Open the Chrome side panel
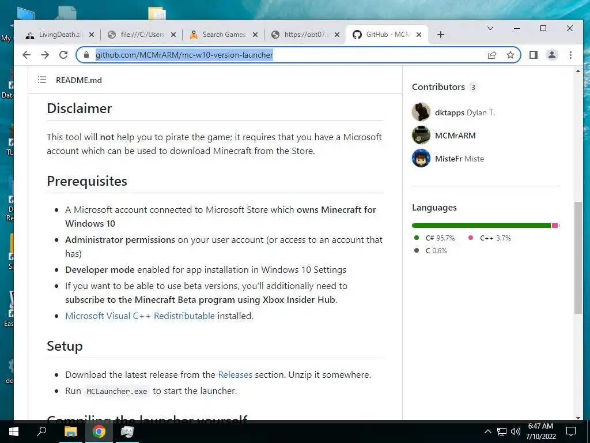Screen dimensions: 590x443 533,55
